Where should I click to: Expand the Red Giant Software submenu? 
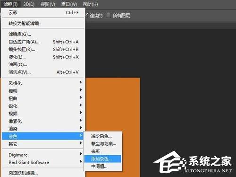point(42,162)
